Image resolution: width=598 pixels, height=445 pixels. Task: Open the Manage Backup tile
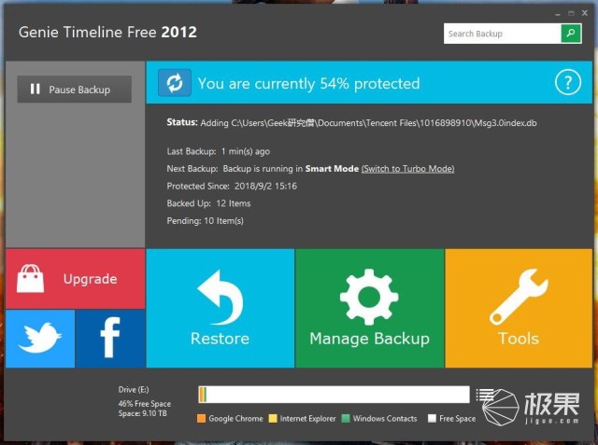click(x=370, y=309)
